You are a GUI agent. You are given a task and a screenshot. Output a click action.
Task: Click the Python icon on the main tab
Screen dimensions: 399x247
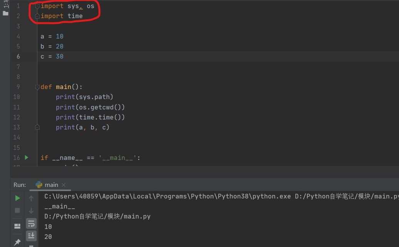coord(39,185)
